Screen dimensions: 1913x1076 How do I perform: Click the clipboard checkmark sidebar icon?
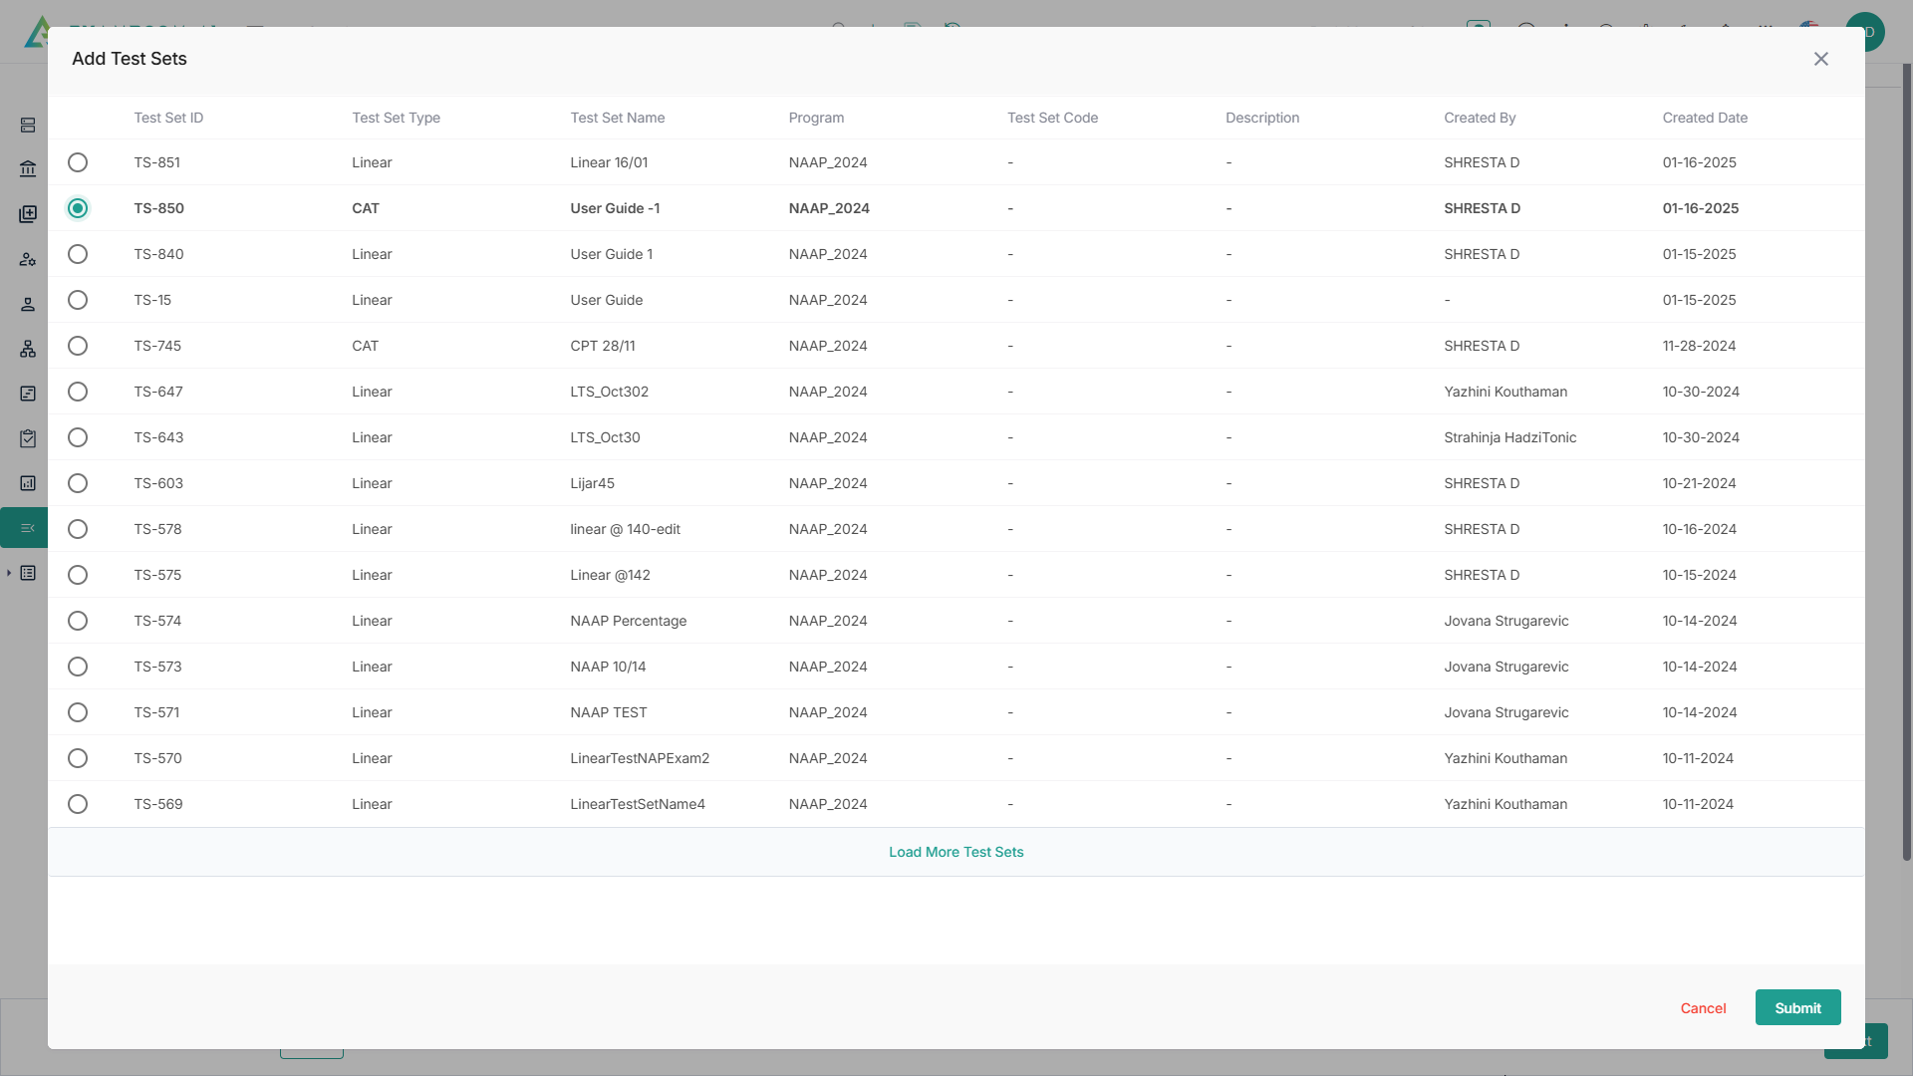(x=28, y=438)
